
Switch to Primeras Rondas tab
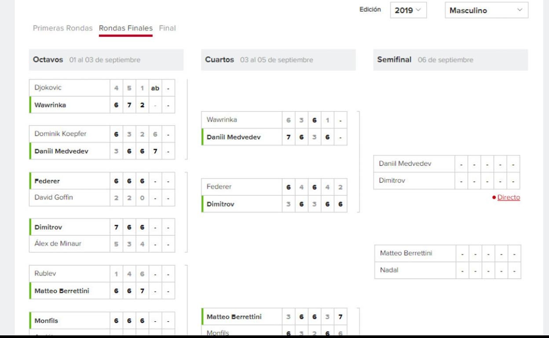pyautogui.click(x=63, y=28)
